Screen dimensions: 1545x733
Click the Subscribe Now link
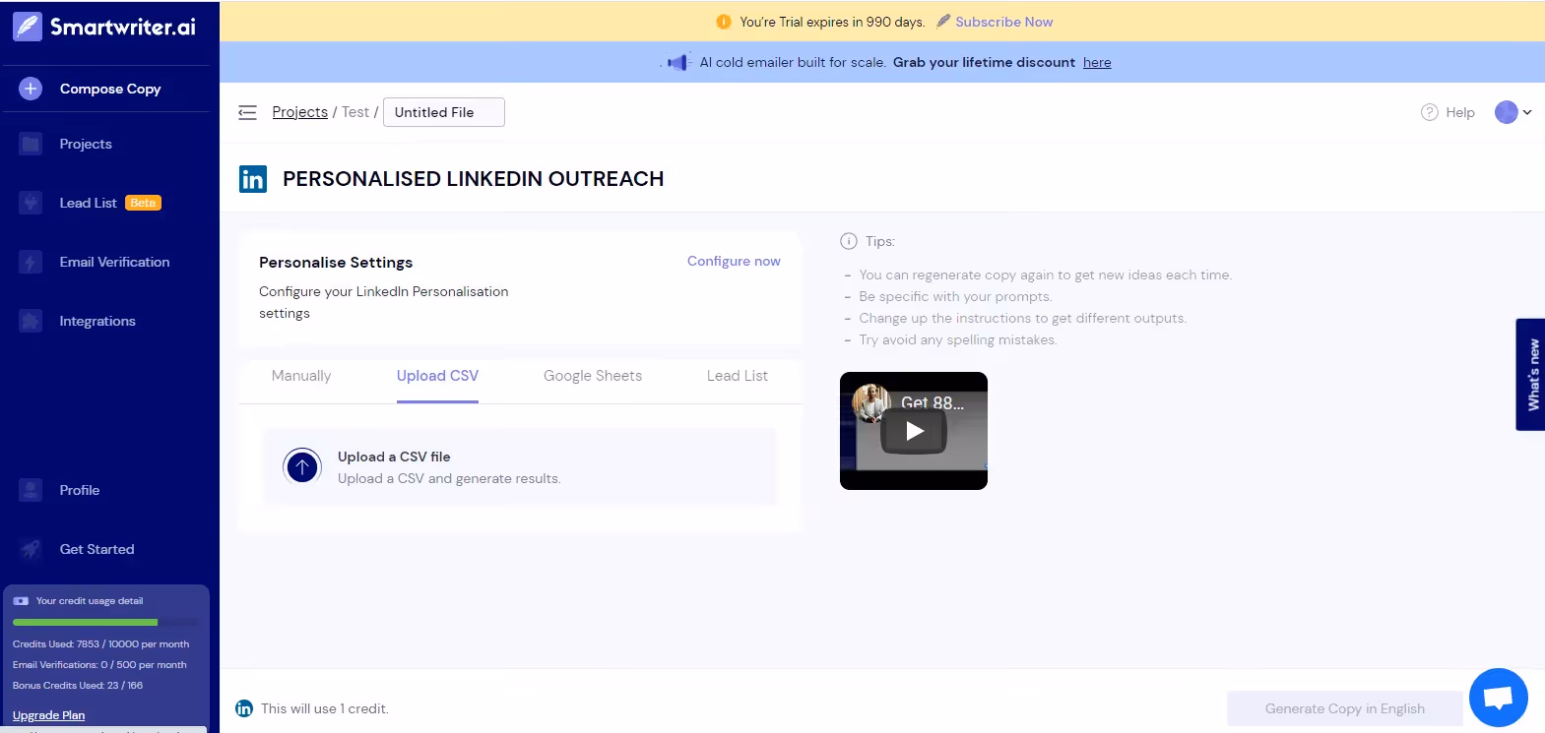(1003, 22)
